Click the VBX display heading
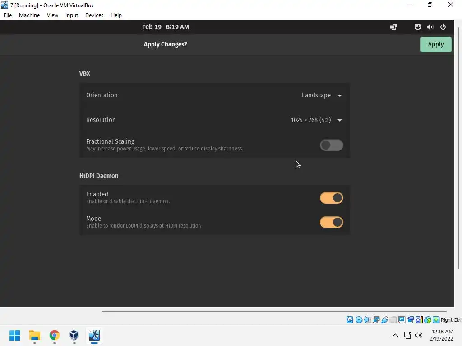This screenshot has width=462, height=346. [85, 73]
